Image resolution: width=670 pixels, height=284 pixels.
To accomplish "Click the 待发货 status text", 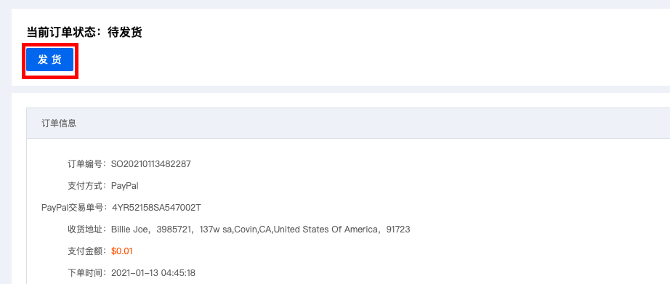I will pyautogui.click(x=125, y=32).
